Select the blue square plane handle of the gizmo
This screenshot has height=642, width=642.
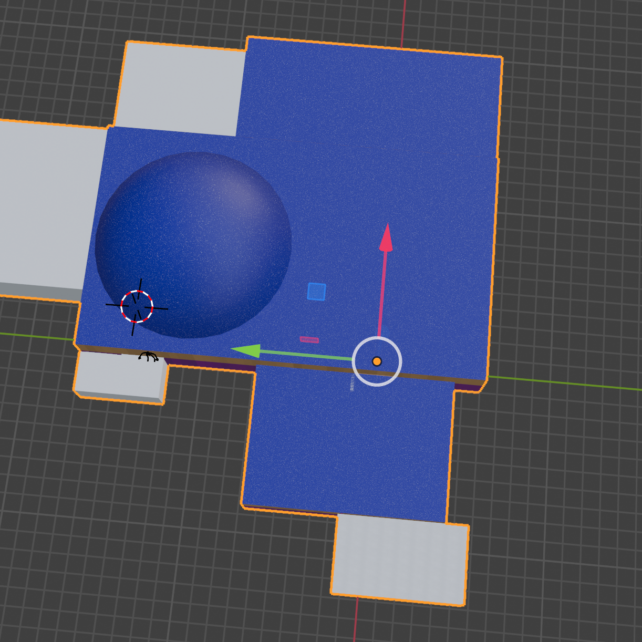pos(316,292)
